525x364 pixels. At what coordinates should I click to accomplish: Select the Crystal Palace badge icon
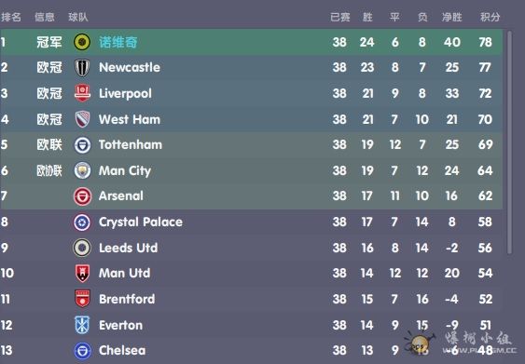pyautogui.click(x=82, y=222)
